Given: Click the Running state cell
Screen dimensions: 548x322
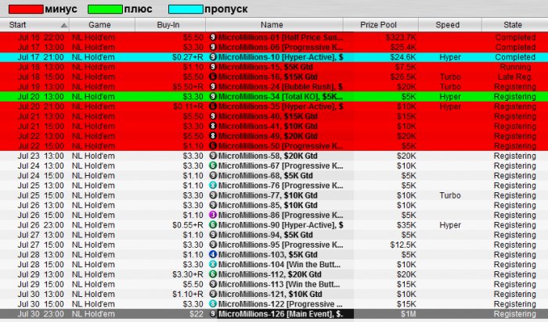Looking at the screenshot, I should click(x=515, y=67).
